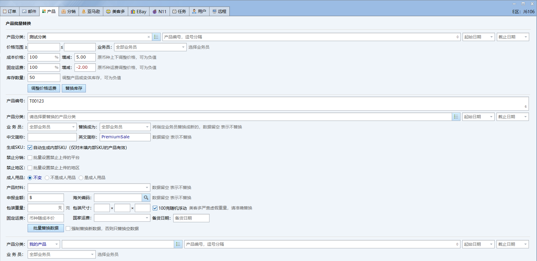Image resolution: width=537 pixels, height=261 pixels.
Task: Click the 海关编码 input field
Action: (118, 198)
